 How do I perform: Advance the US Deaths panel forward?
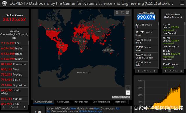click(181, 71)
